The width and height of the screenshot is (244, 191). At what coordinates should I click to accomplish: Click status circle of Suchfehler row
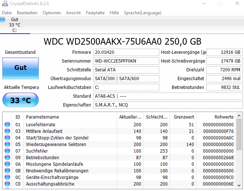pos(7,151)
